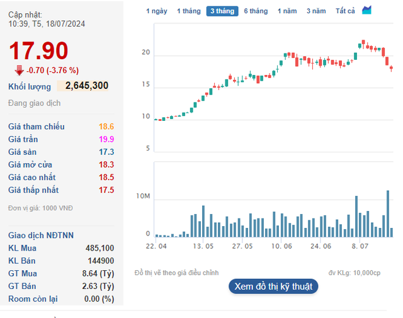
Task: Click the Đồ thị vẽ theo giá điều chỉnh note
Action: tap(176, 273)
